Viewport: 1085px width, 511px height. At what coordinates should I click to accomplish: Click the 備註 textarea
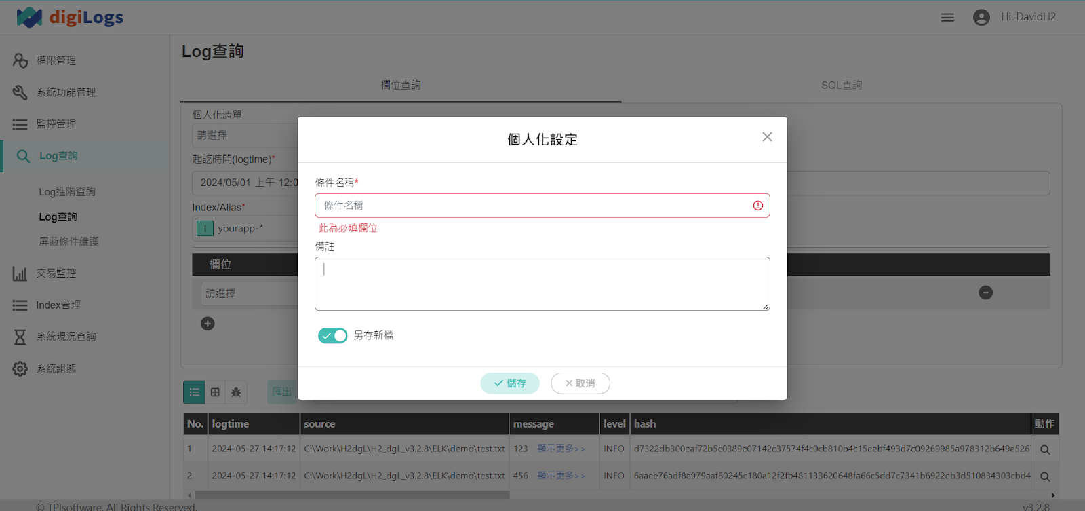tap(542, 284)
